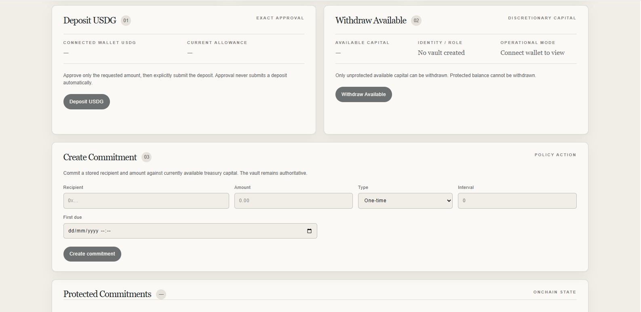641x312 pixels.
Task: Click the 02 step badge beside Withdraw Available
Action: pyautogui.click(x=416, y=21)
